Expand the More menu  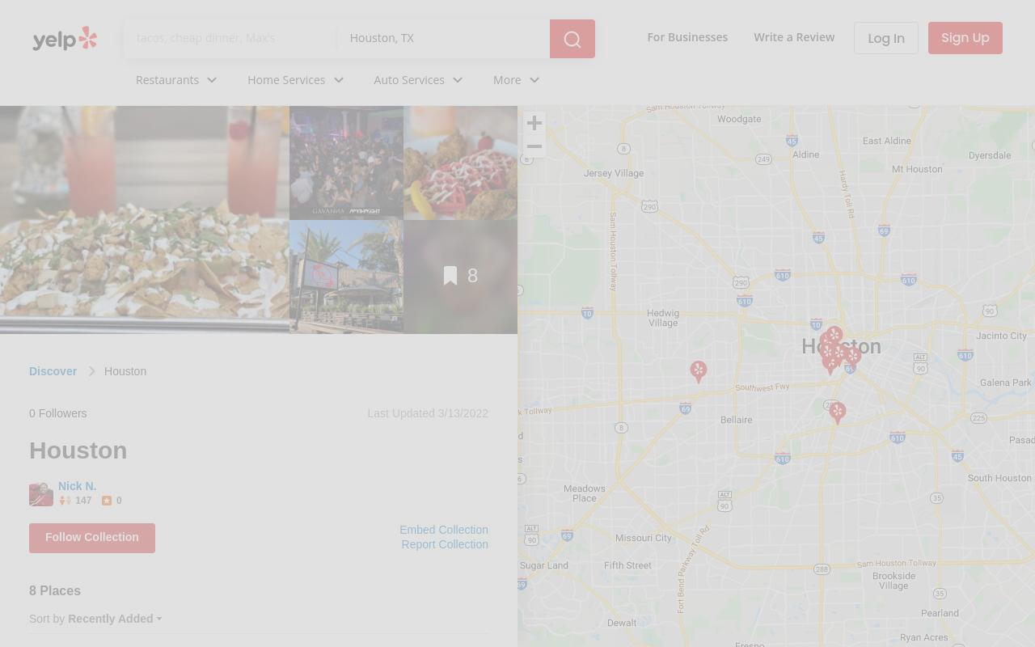pos(516,80)
